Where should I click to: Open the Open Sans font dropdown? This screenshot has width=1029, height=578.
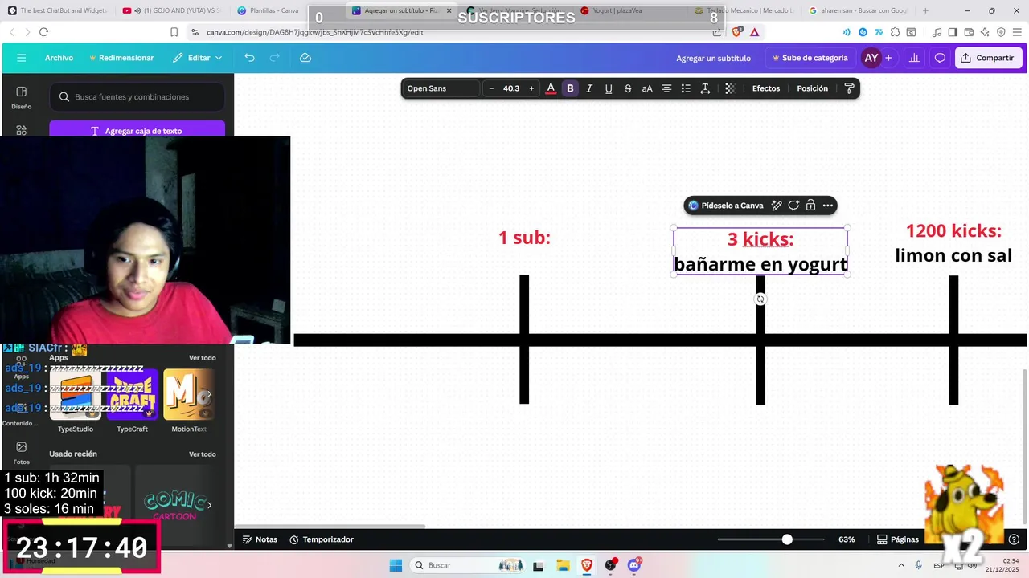441,88
